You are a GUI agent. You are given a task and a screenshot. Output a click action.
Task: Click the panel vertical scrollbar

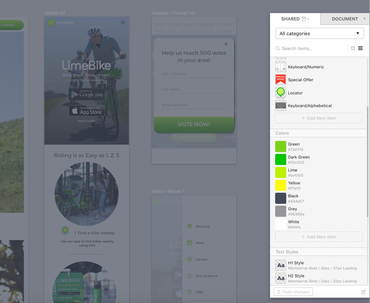point(368,162)
